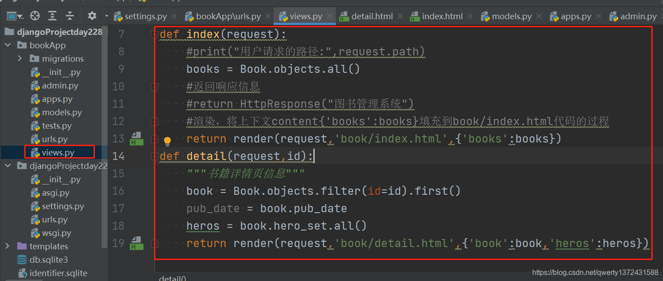The image size is (663, 281).
Task: Click the Expand All icon in the project toolbar
Action: tap(52, 16)
